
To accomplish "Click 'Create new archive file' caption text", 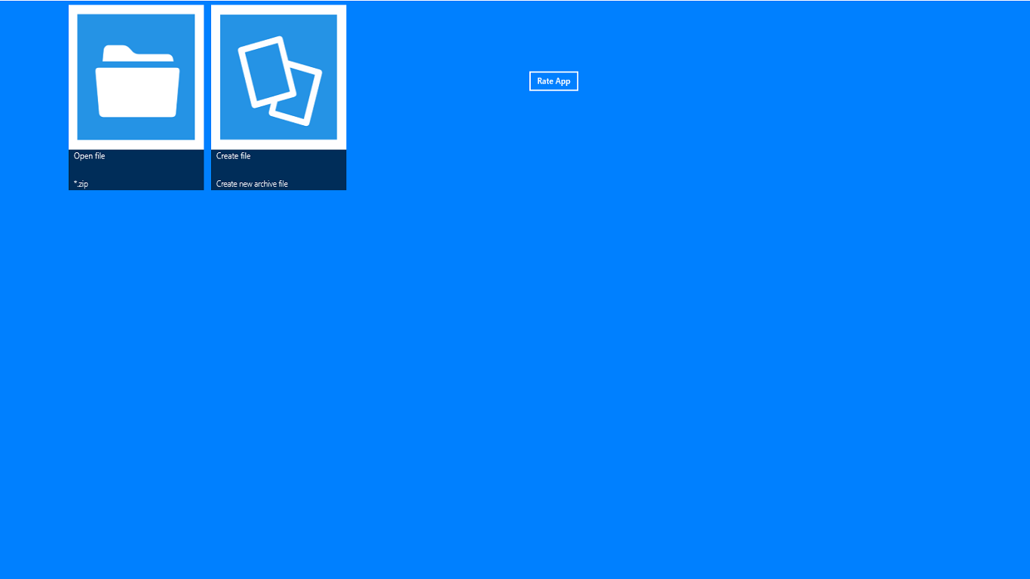I will (251, 183).
